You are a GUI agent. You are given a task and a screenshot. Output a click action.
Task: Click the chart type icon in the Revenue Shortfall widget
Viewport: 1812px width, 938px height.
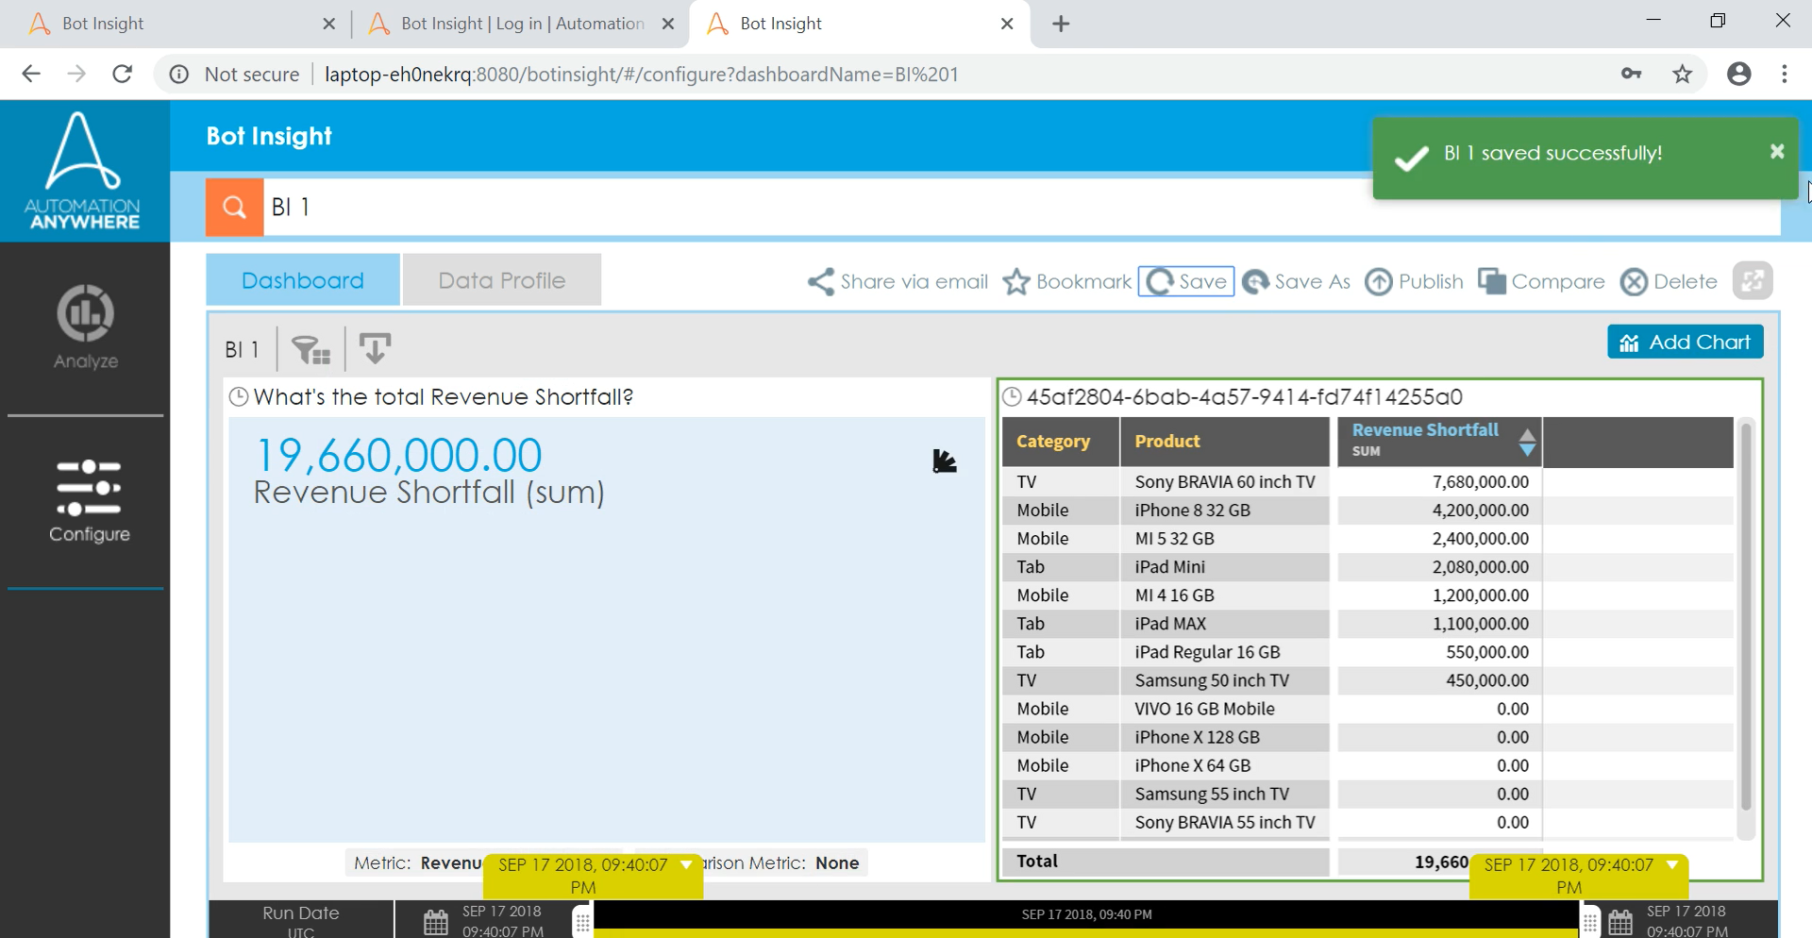[x=944, y=461]
